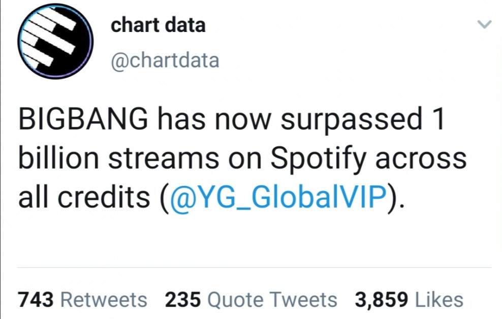Viewport: 502px width, 319px height.
Task: Open the chart data profile avatar
Action: click(x=55, y=41)
